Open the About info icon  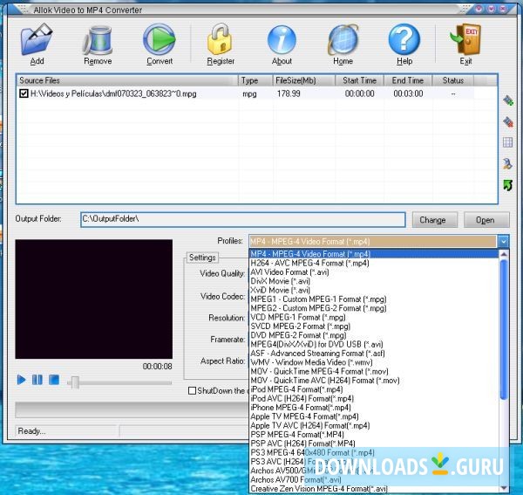point(282,40)
